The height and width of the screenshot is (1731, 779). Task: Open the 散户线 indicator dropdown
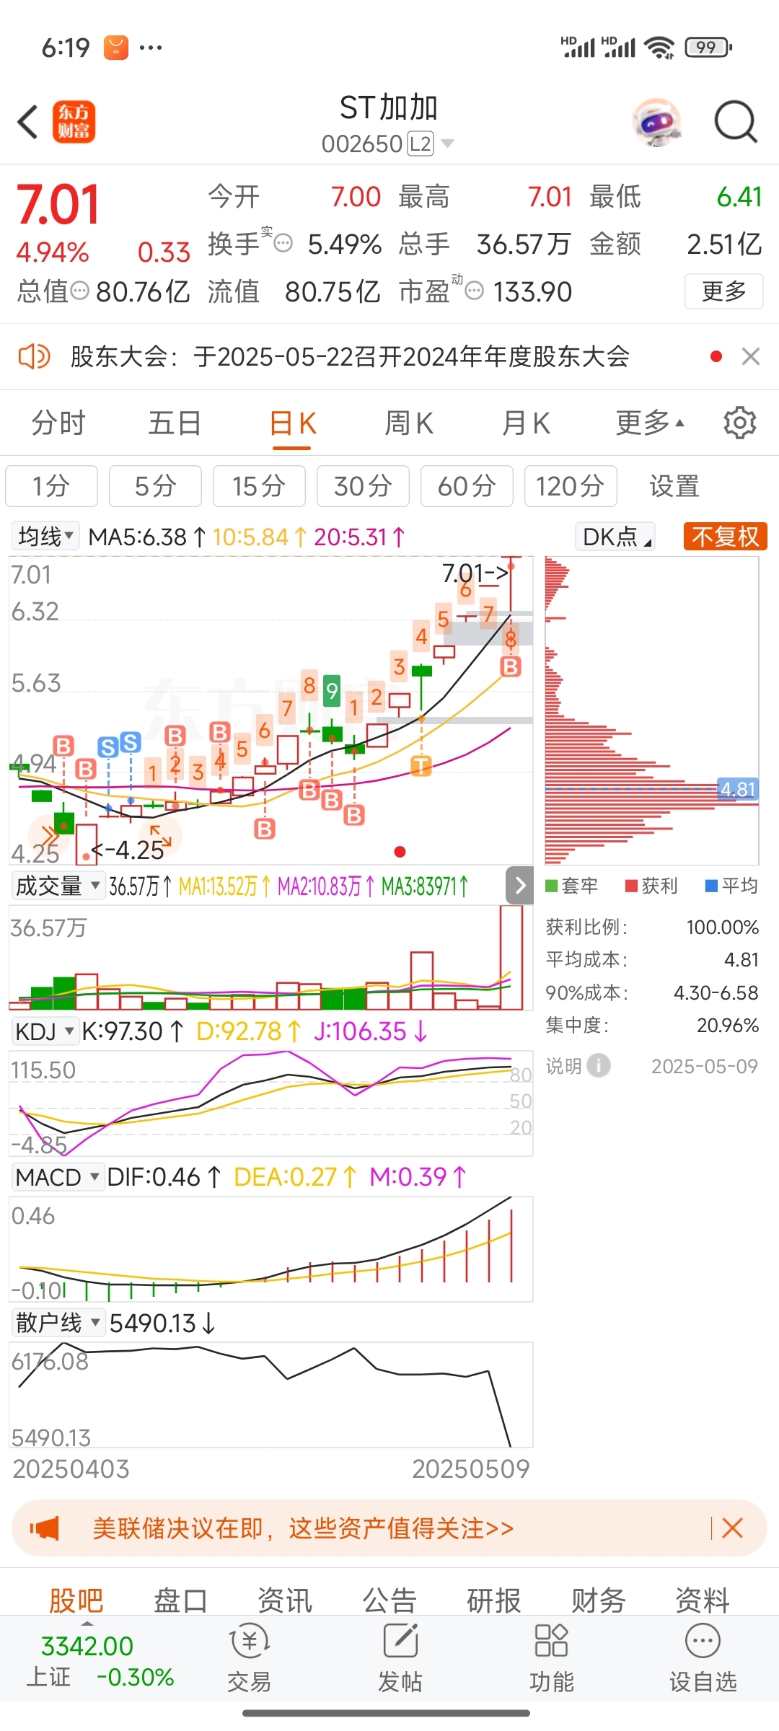(x=58, y=1323)
